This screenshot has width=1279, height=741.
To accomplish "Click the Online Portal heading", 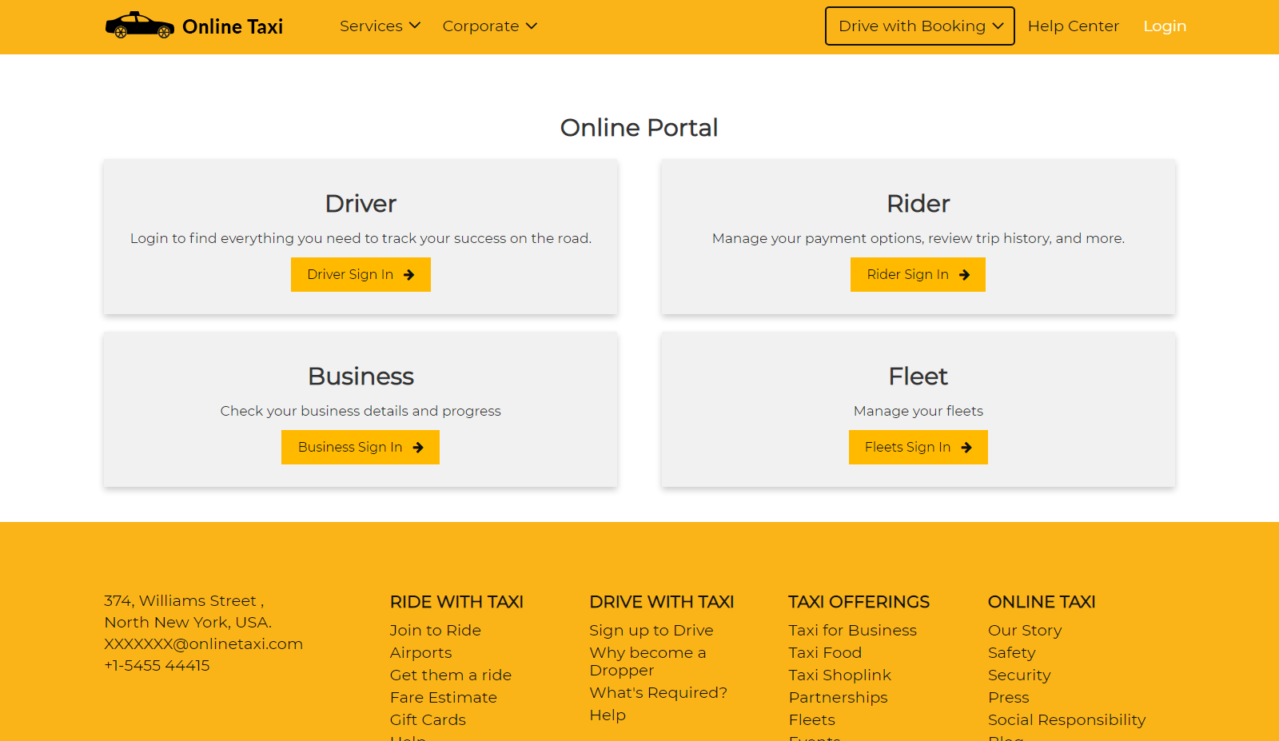I will tap(639, 128).
